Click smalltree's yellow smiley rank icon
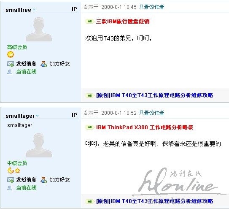Image resolution: width=229 pixels, height=211 pixels. point(11,54)
